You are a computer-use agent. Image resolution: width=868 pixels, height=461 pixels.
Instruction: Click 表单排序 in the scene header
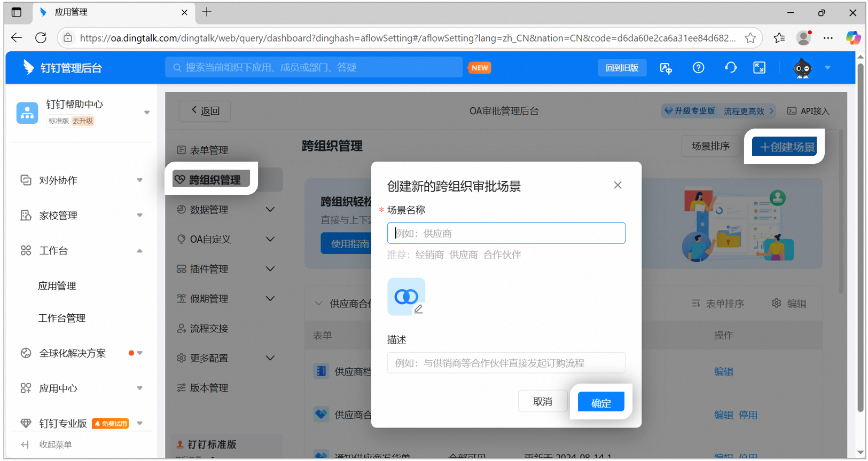718,304
